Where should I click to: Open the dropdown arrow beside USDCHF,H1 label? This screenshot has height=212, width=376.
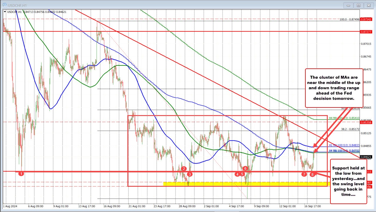tap(5, 12)
